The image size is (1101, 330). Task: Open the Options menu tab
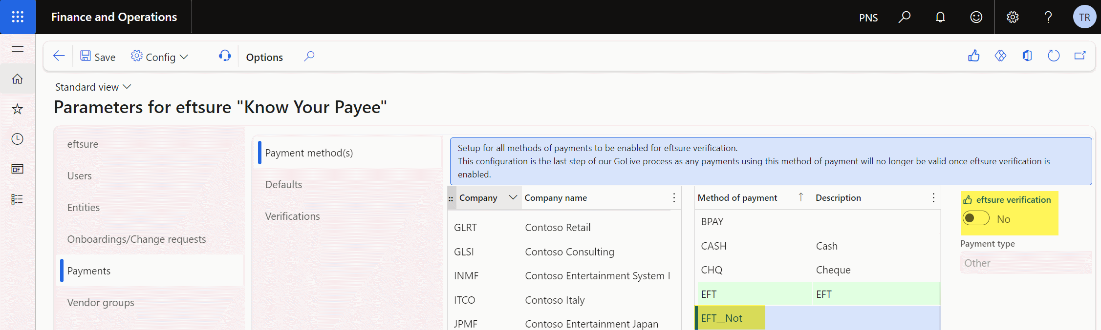(x=264, y=57)
